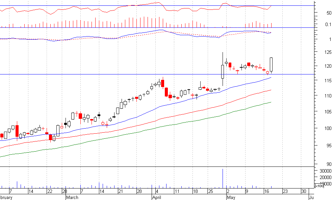The height and width of the screenshot is (200, 333).
Task: Click the 23 date label
Action: [x=285, y=191]
